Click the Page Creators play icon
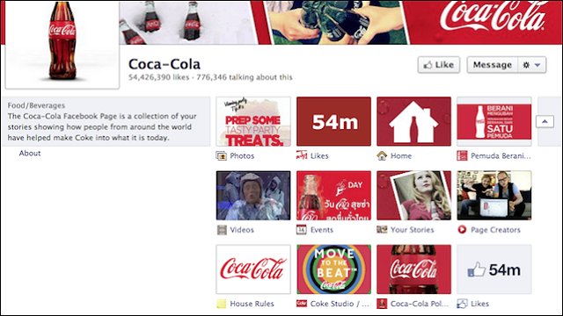 462,229
